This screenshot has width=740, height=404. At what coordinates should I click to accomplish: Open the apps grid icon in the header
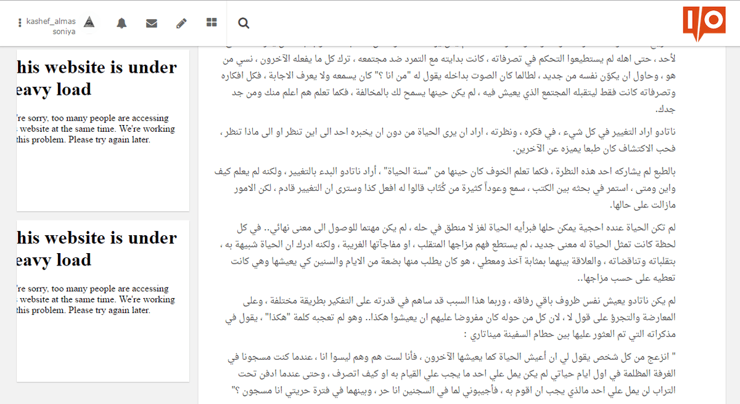click(x=211, y=22)
